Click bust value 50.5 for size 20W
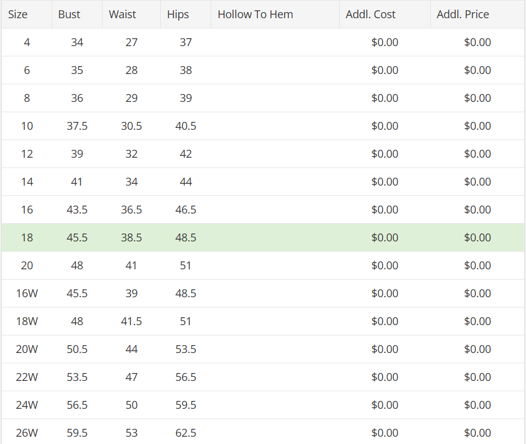The height and width of the screenshot is (444, 526). pos(77,349)
